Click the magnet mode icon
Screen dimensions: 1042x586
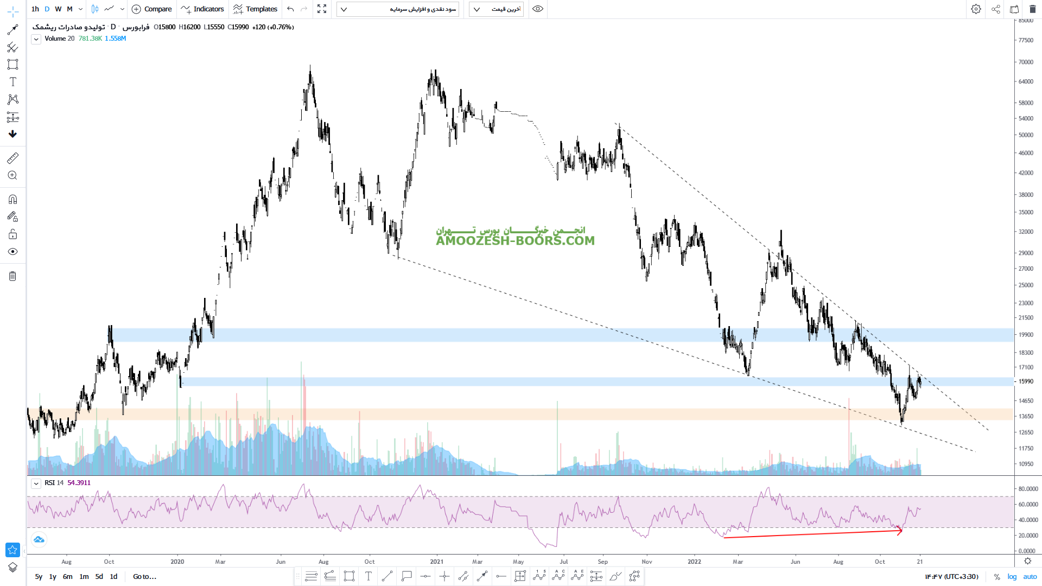(12, 200)
